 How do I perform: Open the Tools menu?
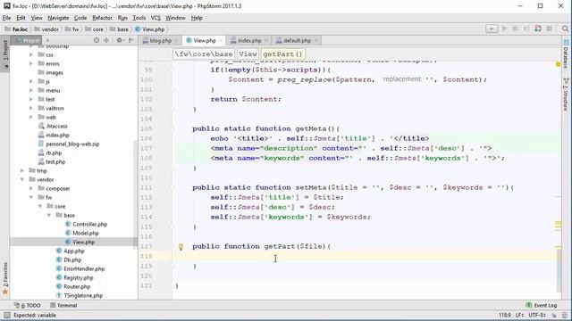coord(139,18)
